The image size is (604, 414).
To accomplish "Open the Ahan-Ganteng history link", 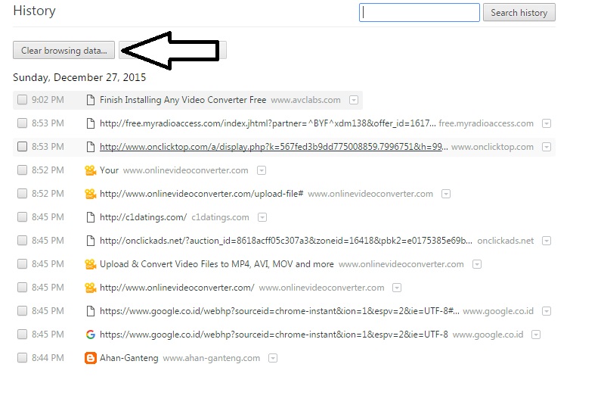I will coord(129,358).
